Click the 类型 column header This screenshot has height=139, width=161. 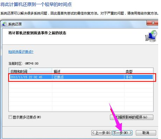(139, 71)
